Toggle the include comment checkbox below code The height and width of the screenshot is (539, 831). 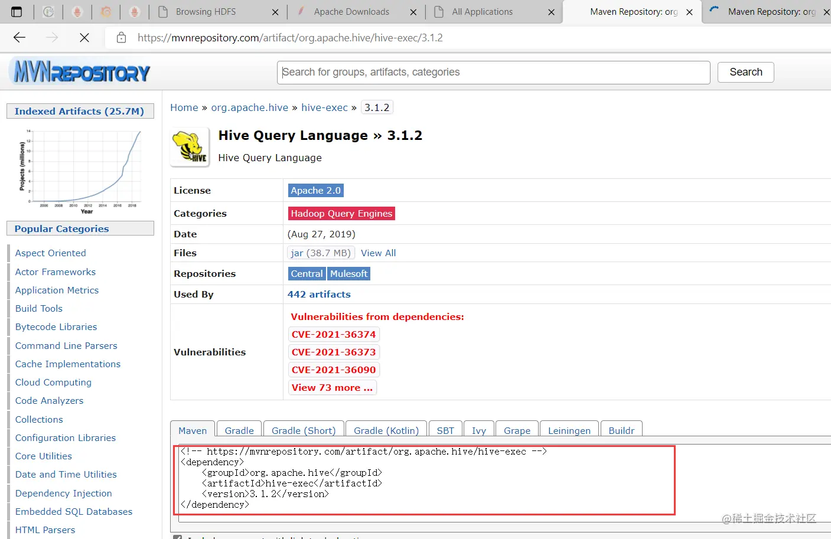point(177,537)
